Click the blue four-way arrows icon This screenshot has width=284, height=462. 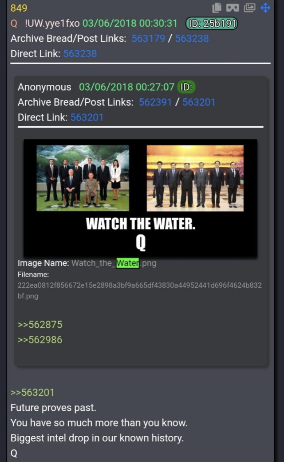(265, 8)
